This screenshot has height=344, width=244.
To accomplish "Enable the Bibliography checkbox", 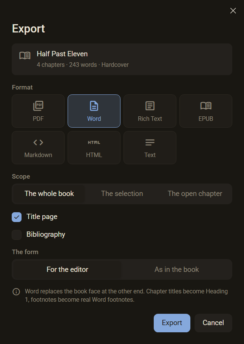I will click(x=17, y=235).
